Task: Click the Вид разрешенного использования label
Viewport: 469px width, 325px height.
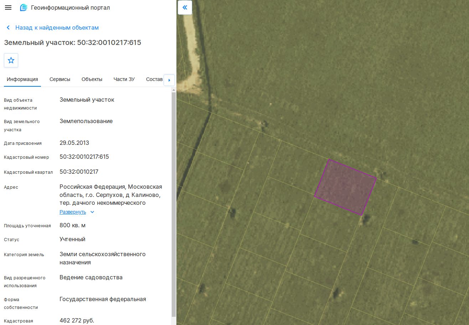Action: [x=25, y=281]
